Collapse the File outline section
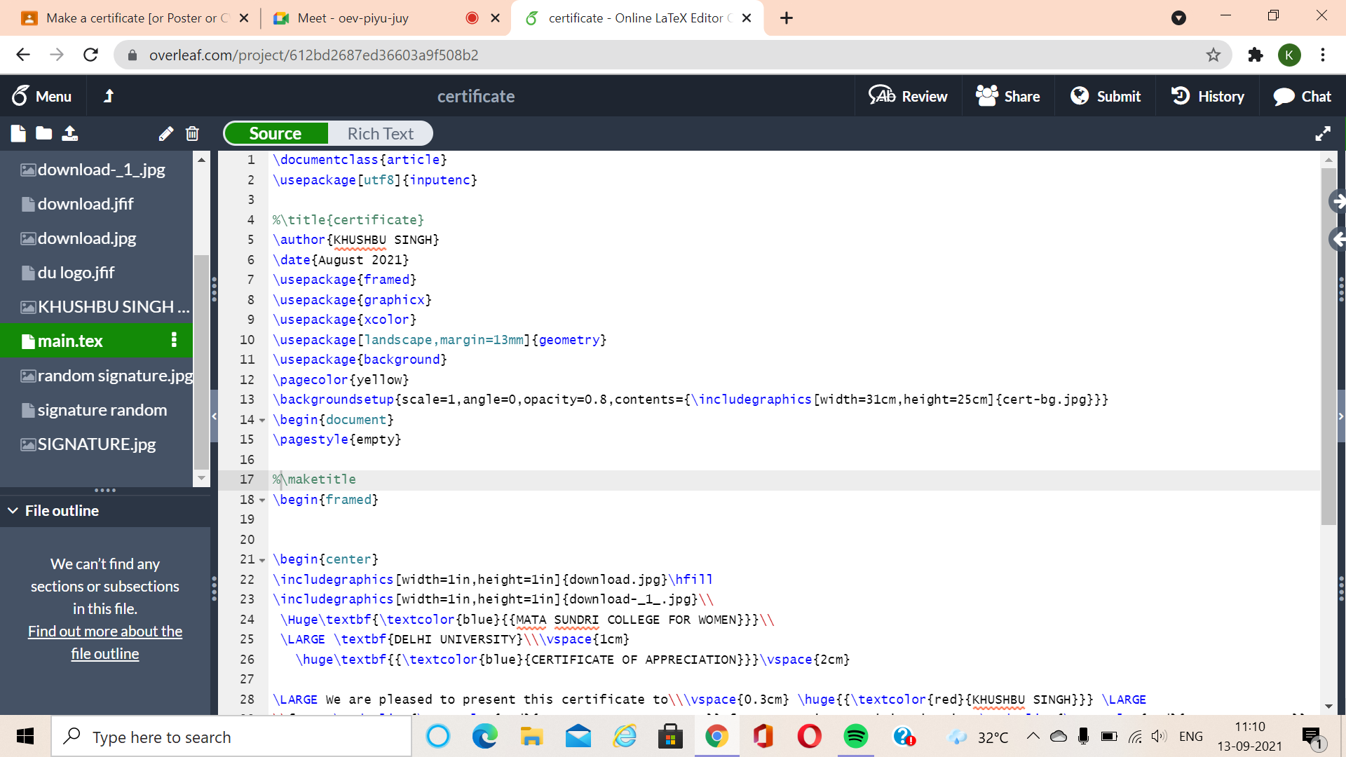Viewport: 1346px width, 757px height. click(13, 510)
